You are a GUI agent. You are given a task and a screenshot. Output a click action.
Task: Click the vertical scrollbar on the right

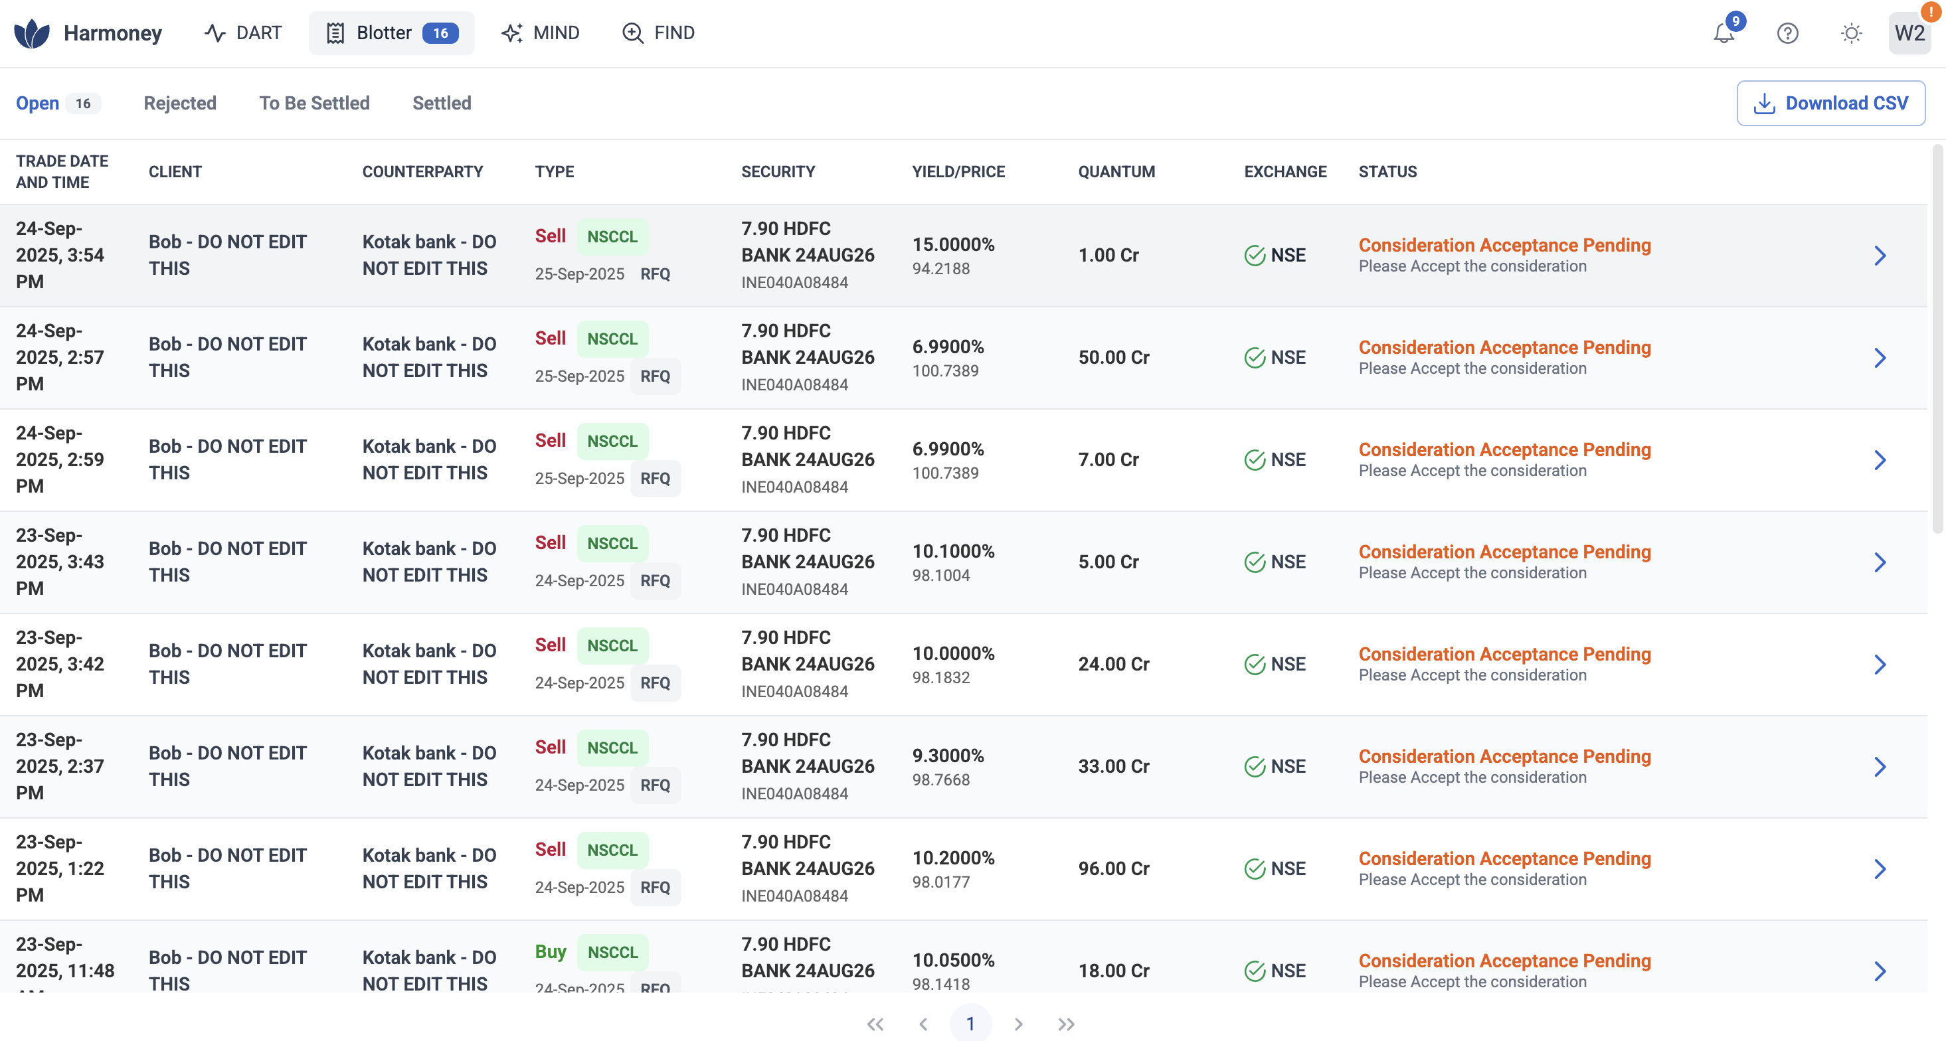point(1937,340)
